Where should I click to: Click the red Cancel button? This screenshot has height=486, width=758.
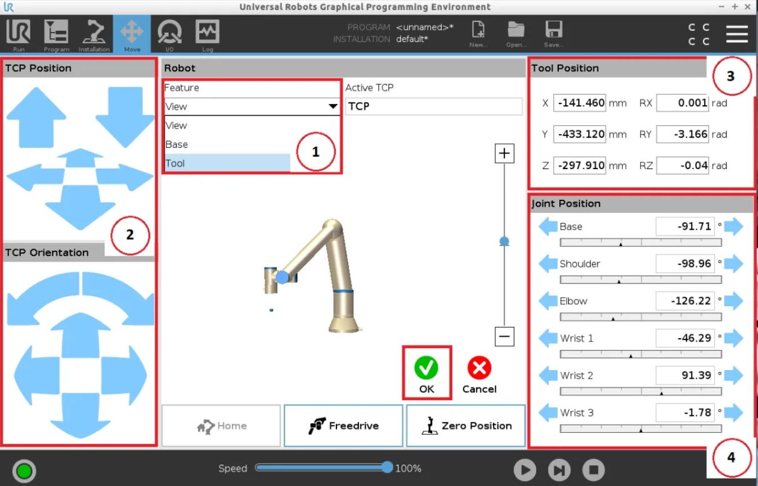[x=479, y=375]
